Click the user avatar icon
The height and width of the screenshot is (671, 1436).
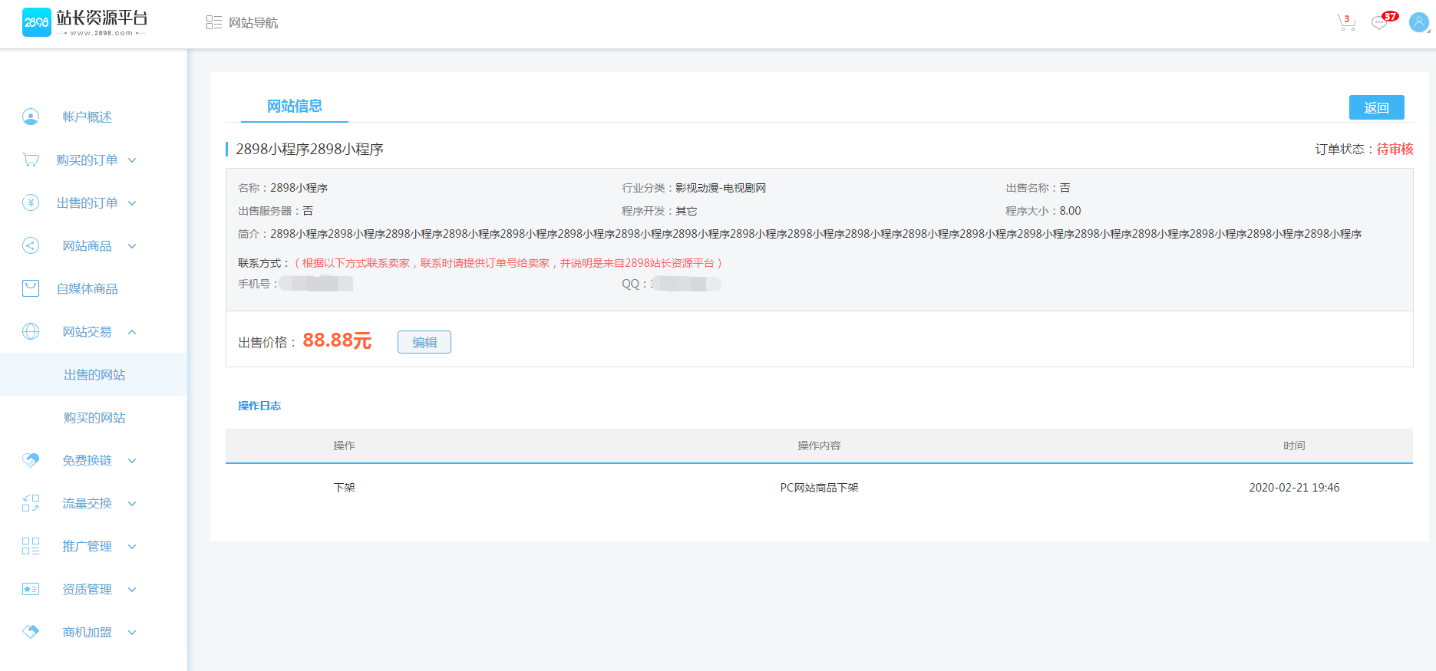click(x=1418, y=23)
